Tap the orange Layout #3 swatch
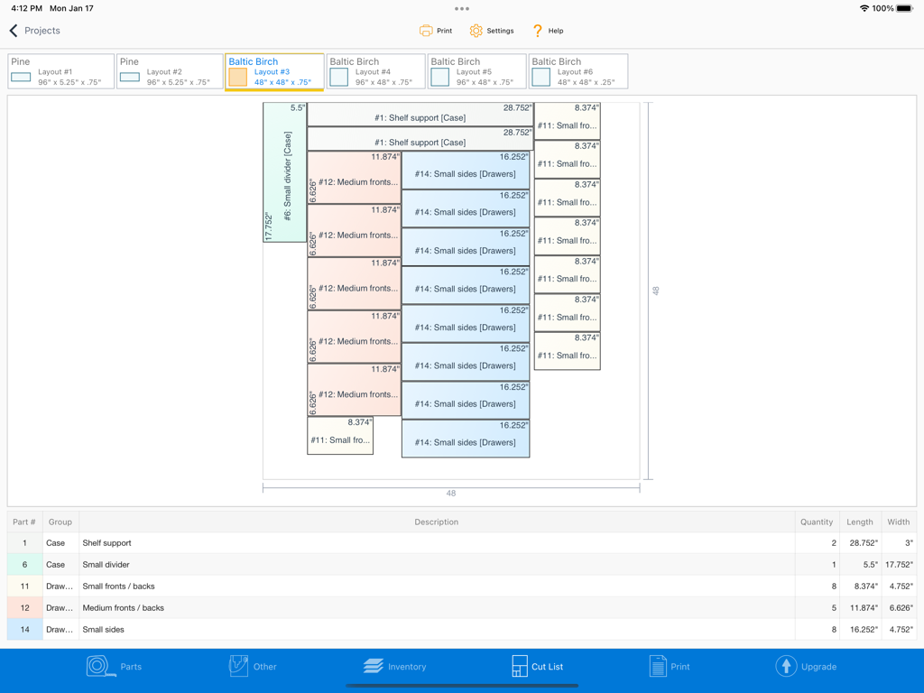This screenshot has height=693, width=924. click(238, 78)
